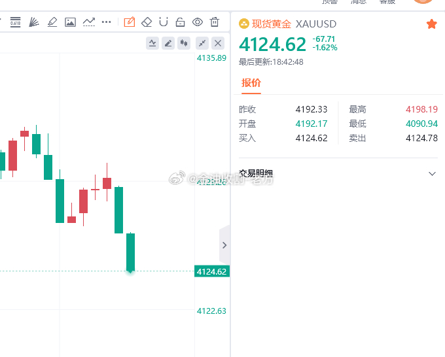Viewport: 445px width, 357px height.
Task: Expand the 交易明细 chevron
Action: coord(432,173)
